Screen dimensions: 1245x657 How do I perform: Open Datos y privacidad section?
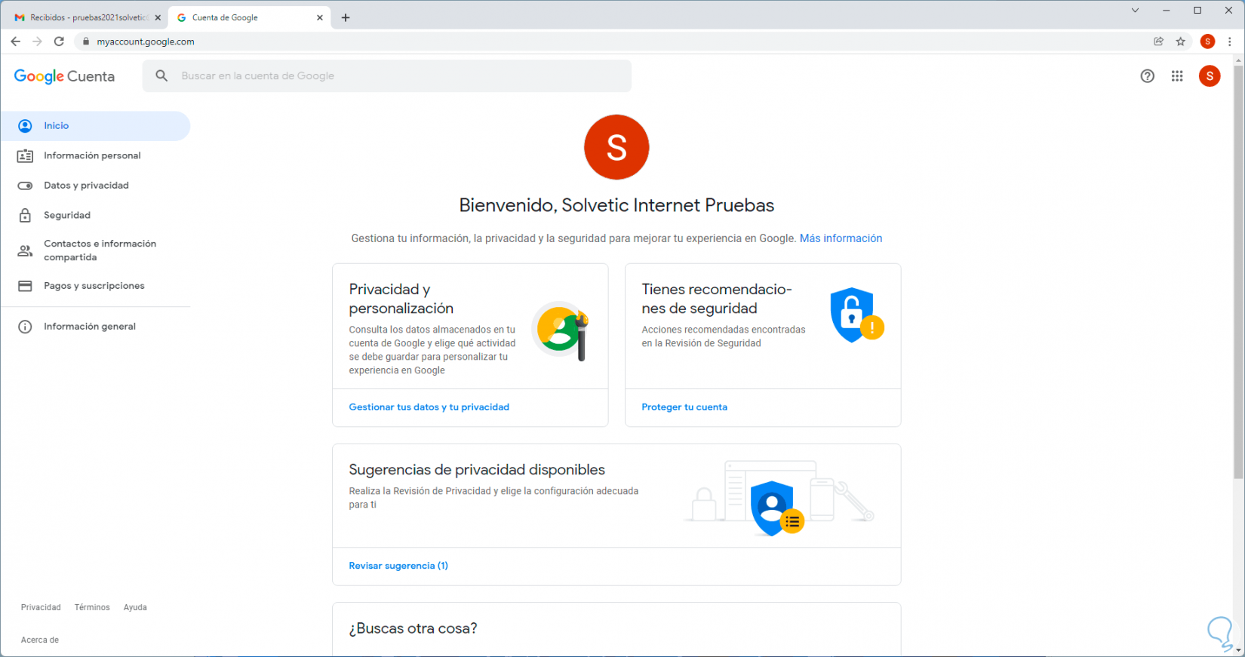click(86, 186)
